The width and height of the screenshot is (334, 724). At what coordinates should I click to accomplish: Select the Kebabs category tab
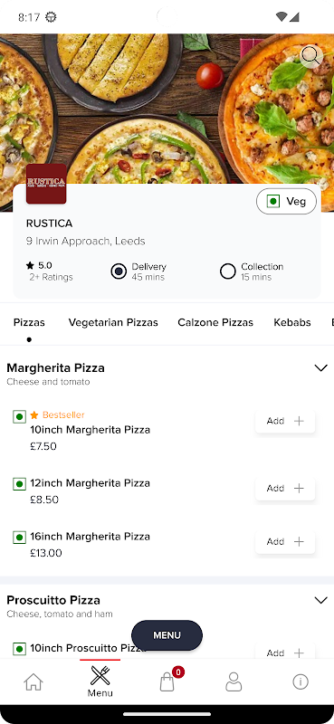(x=292, y=322)
